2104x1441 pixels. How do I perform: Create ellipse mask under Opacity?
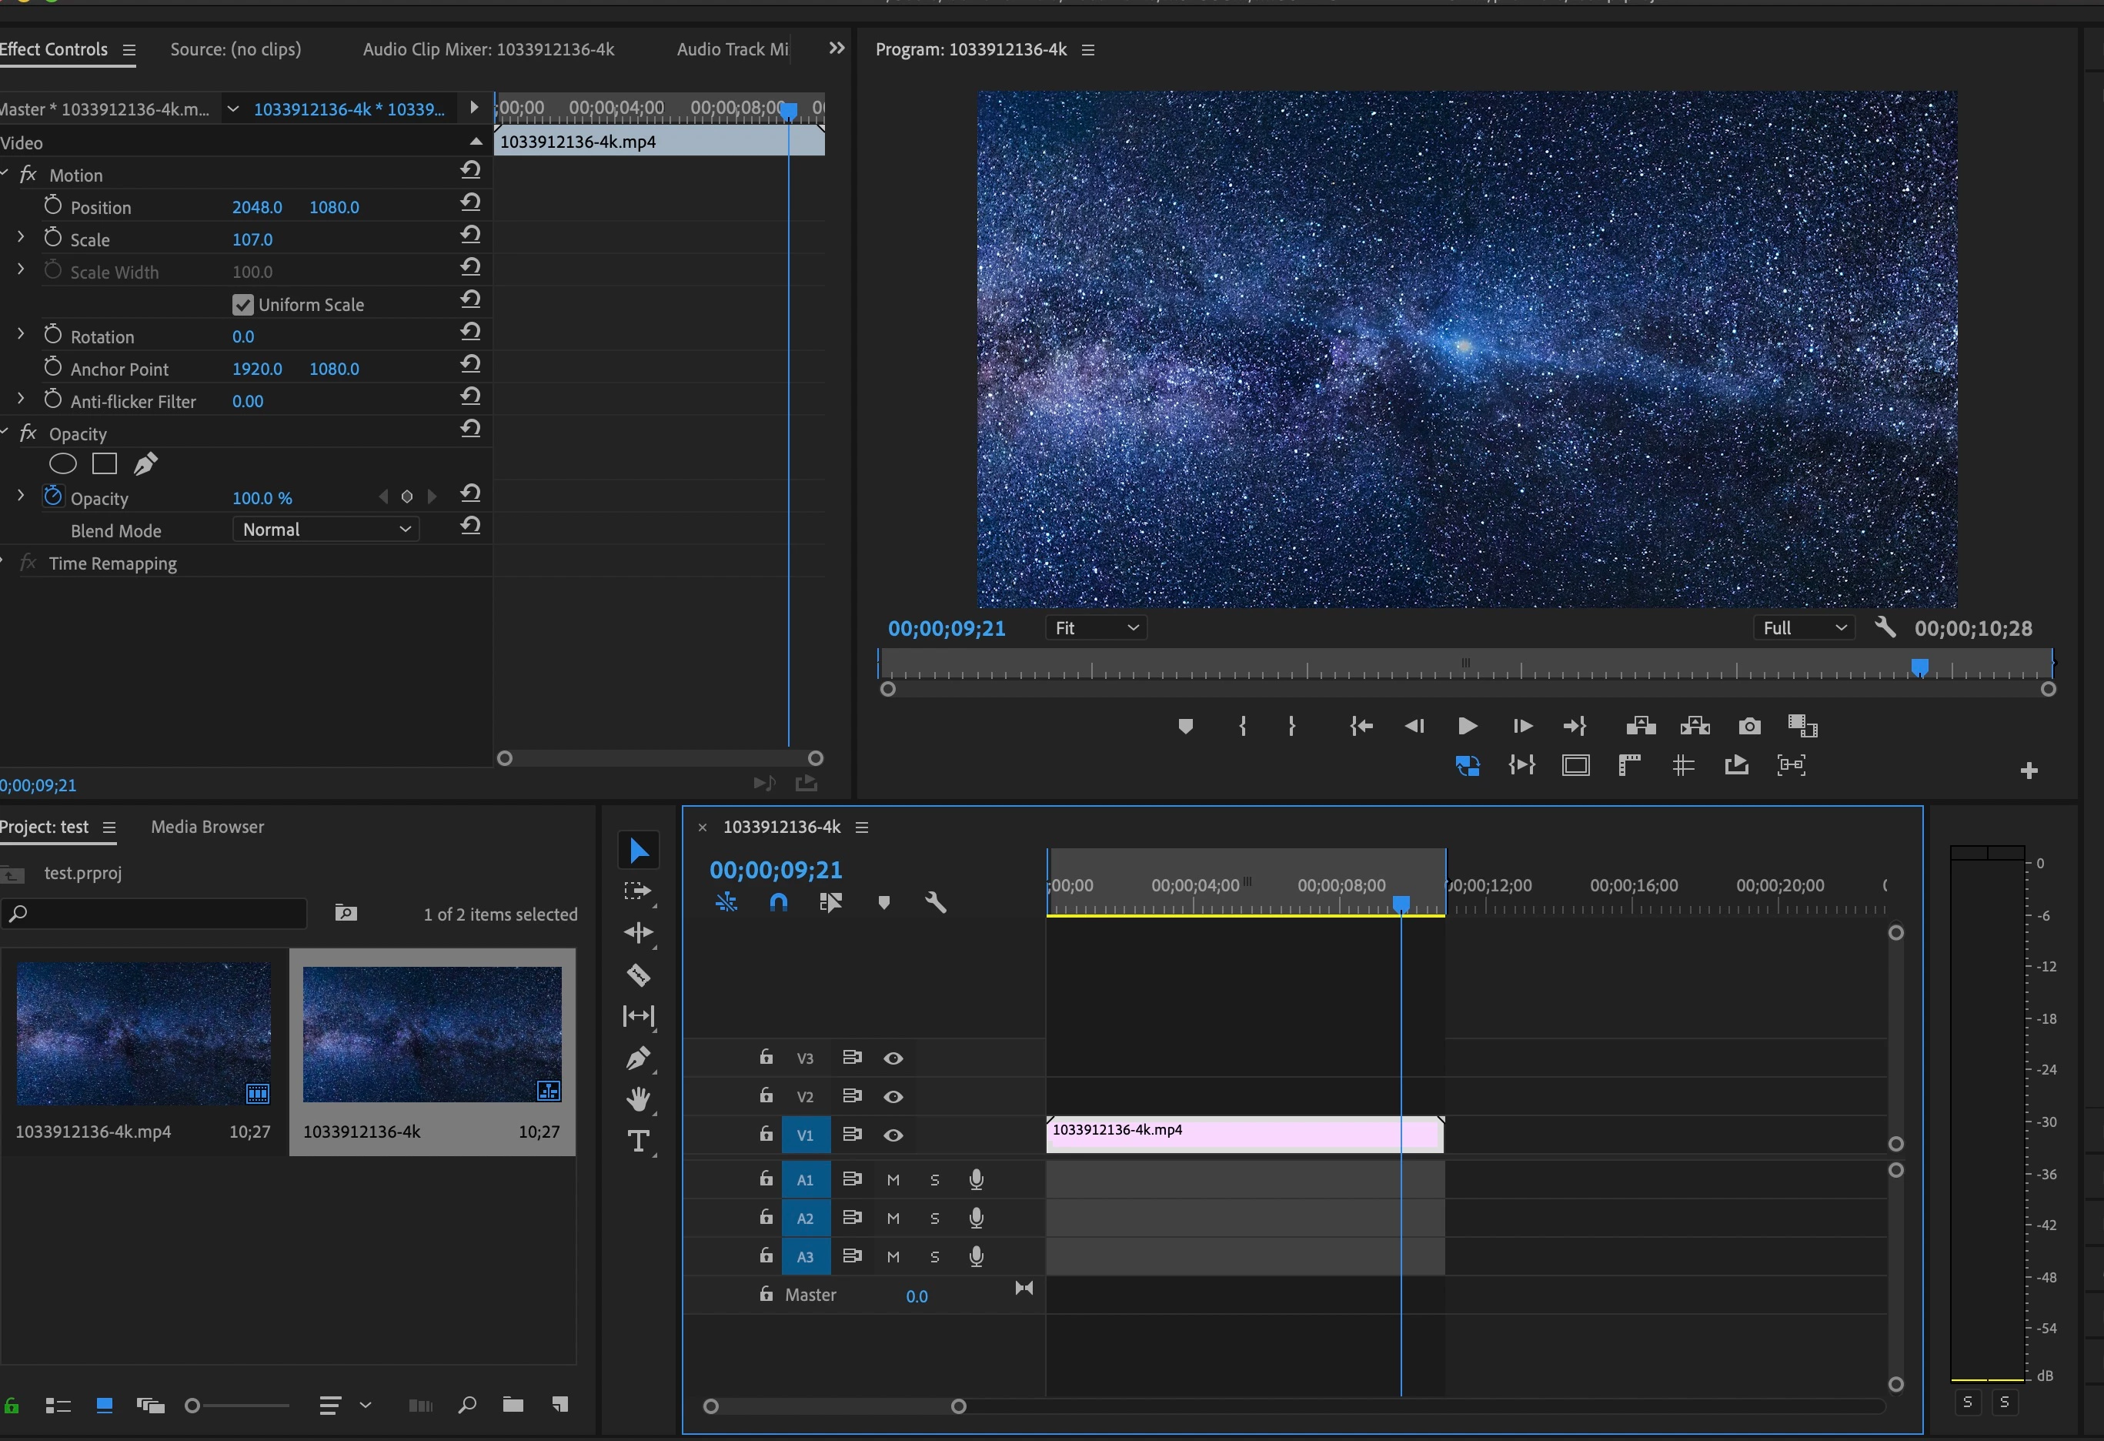[62, 465]
